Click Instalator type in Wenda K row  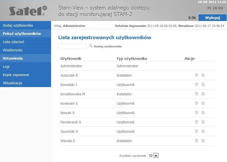[124, 141]
